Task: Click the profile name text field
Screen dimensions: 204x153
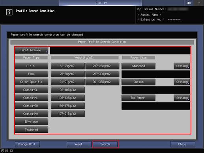Action: pyautogui.click(x=120, y=50)
